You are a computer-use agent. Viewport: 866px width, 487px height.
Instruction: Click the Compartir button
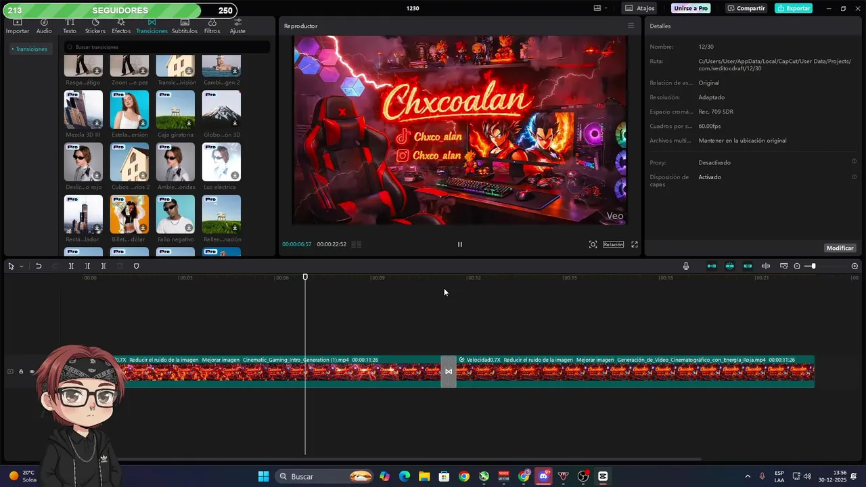point(746,8)
